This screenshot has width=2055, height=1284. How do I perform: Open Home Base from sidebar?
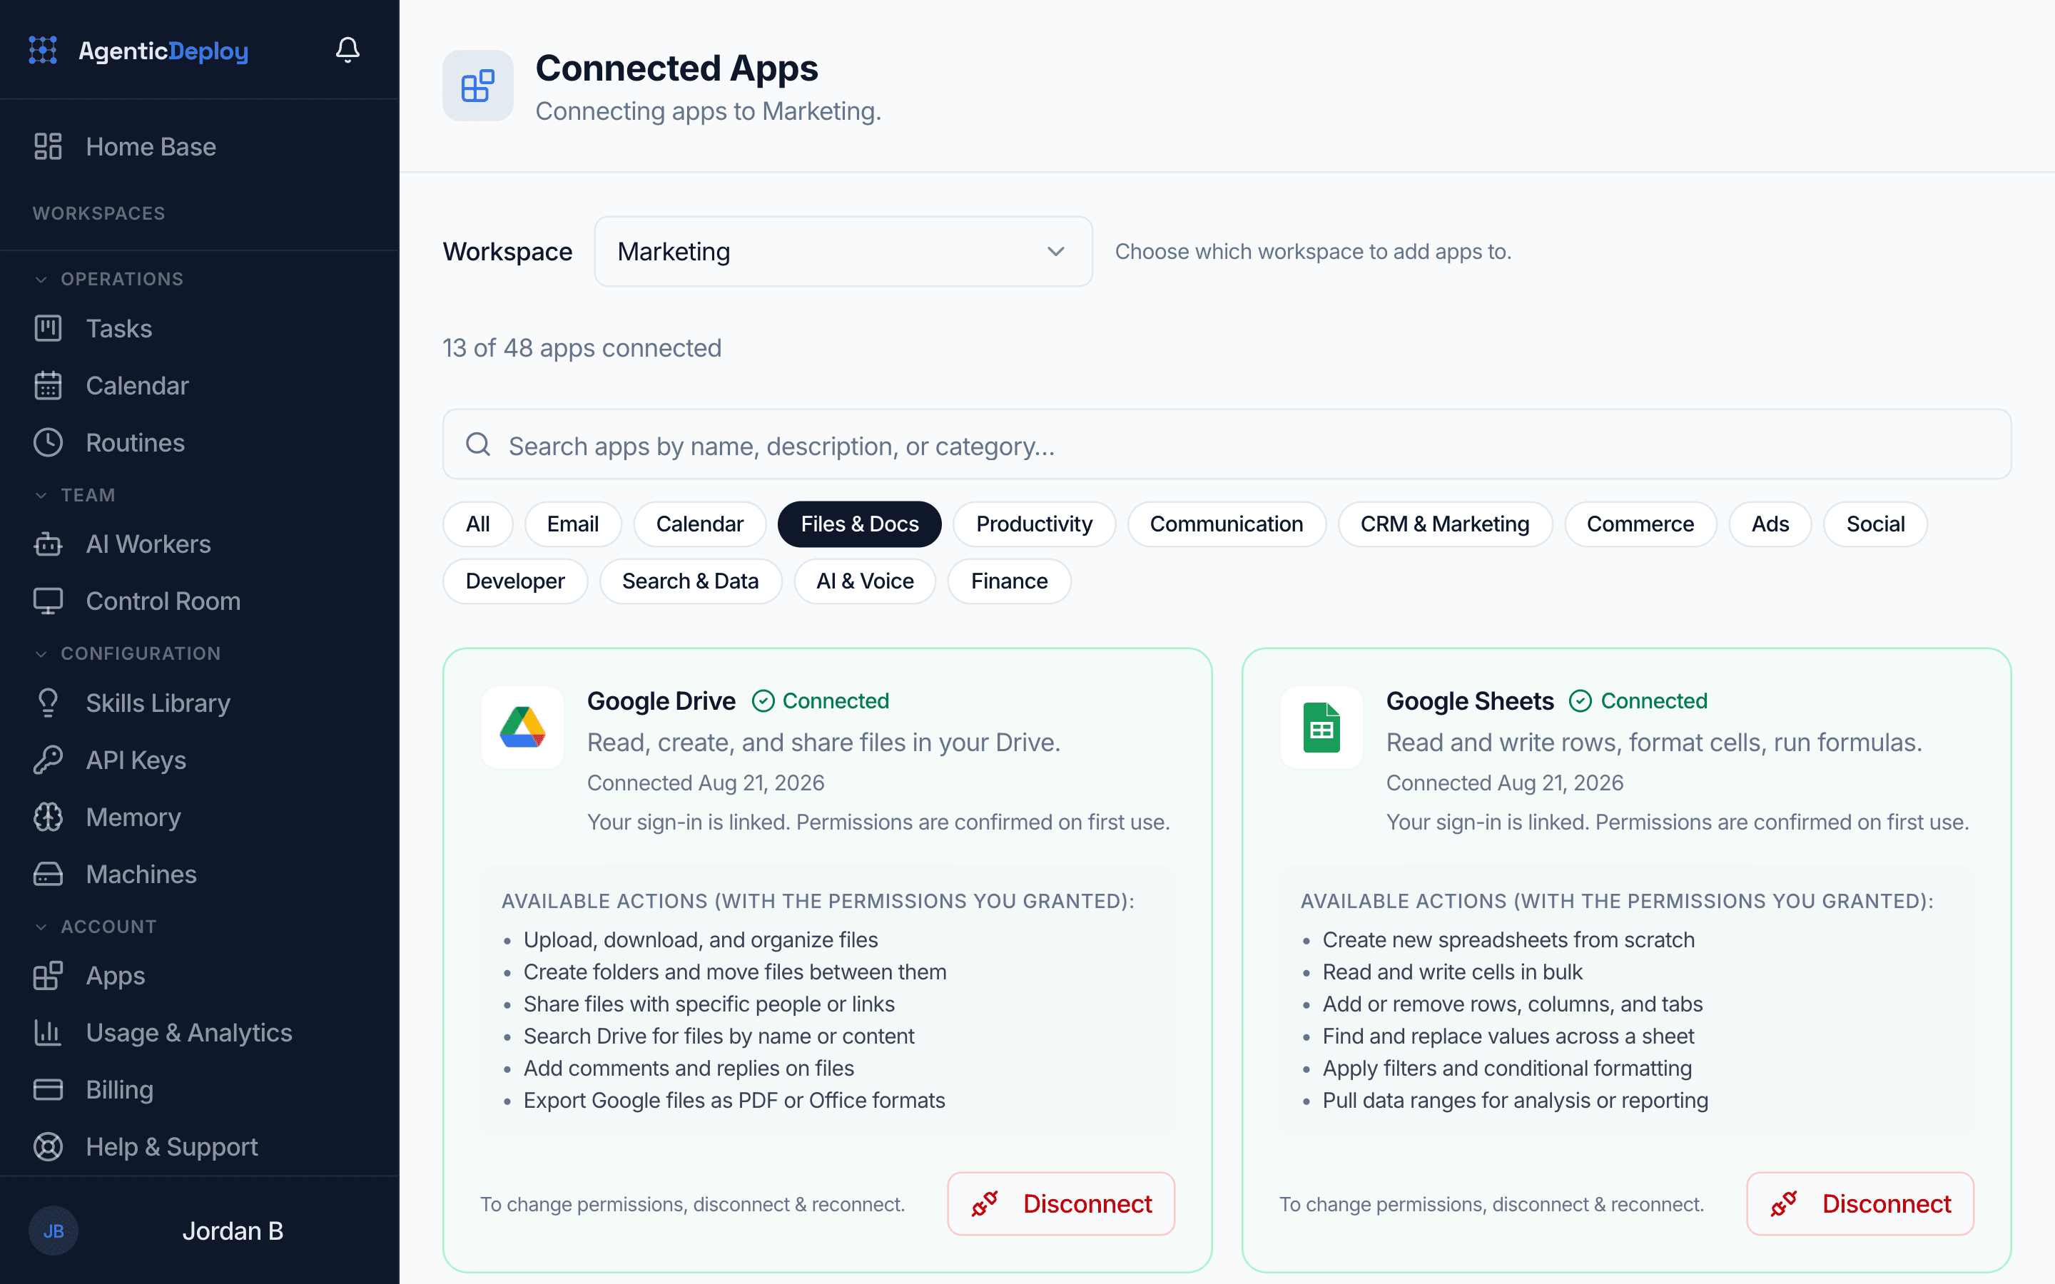tap(151, 146)
